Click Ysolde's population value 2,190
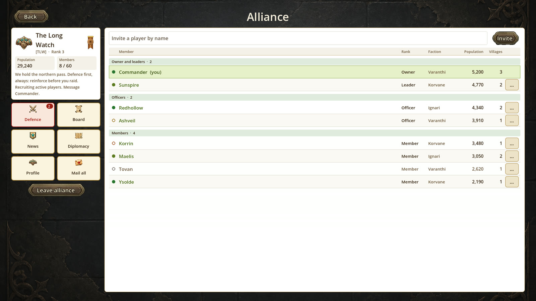536x301 pixels. [477, 182]
